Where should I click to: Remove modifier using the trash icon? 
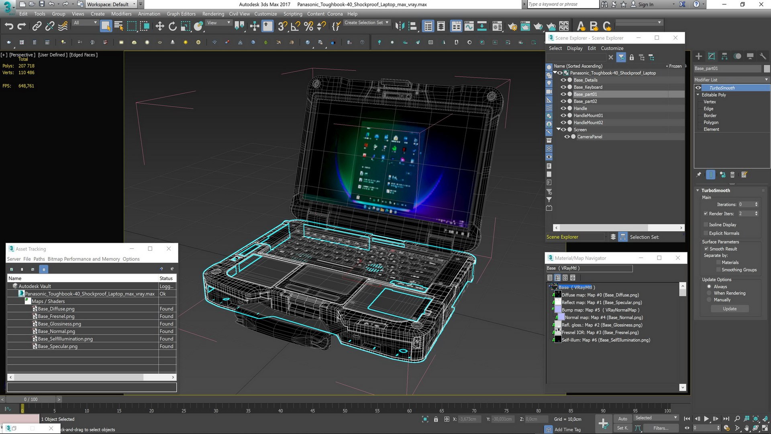point(732,175)
